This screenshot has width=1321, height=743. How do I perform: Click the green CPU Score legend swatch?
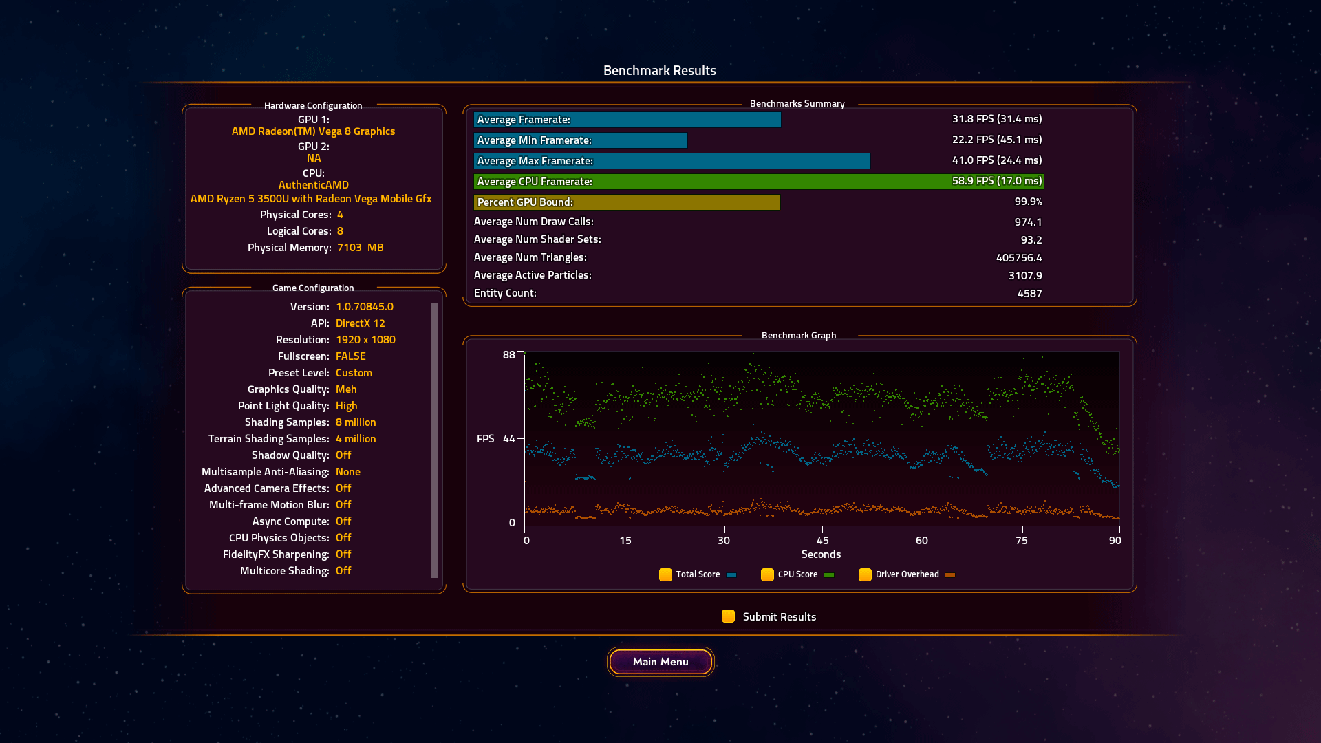tap(829, 575)
